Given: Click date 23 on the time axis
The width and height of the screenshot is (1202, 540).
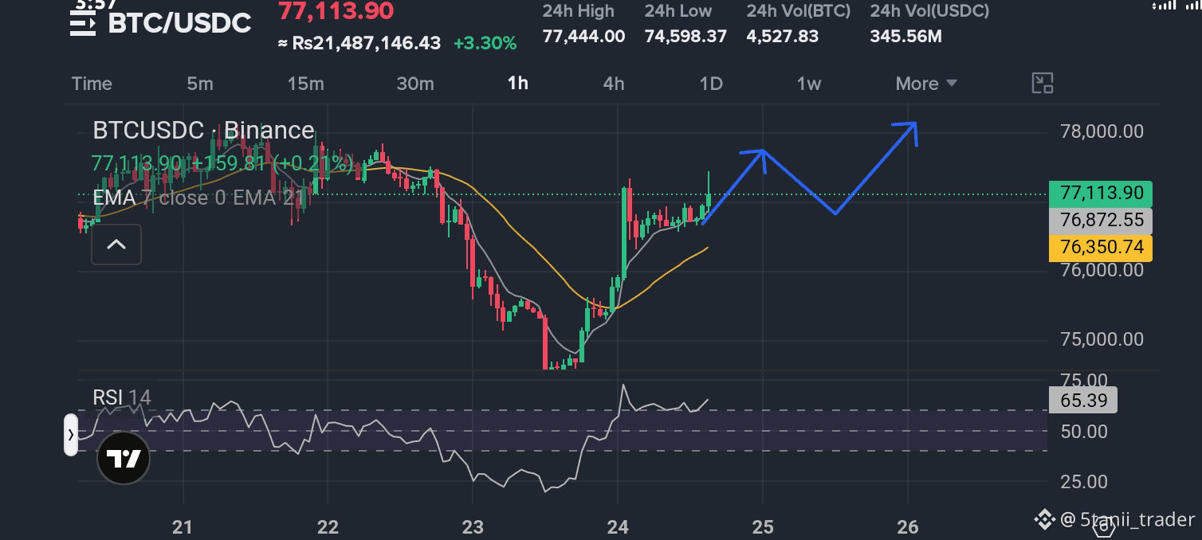Looking at the screenshot, I should point(473,526).
